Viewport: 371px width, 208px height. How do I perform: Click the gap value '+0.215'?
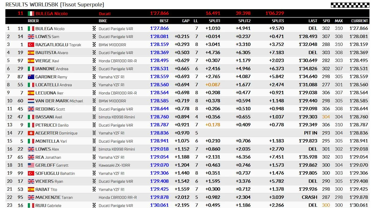point(182,36)
